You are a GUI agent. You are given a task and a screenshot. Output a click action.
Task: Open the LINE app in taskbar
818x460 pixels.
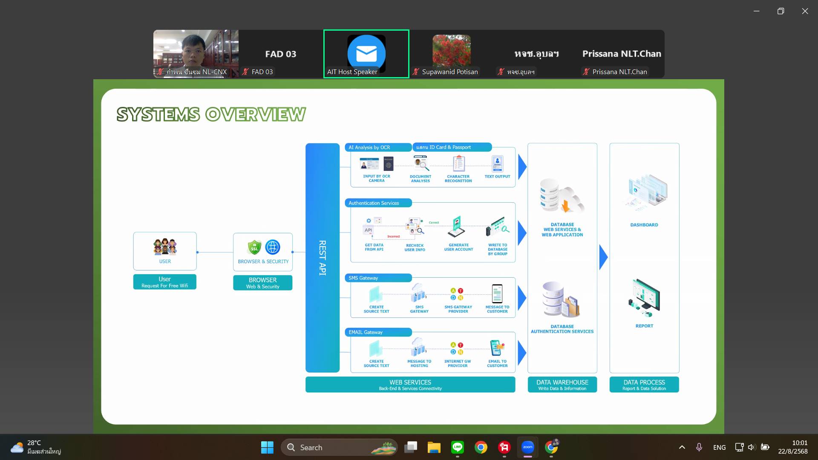coord(458,447)
